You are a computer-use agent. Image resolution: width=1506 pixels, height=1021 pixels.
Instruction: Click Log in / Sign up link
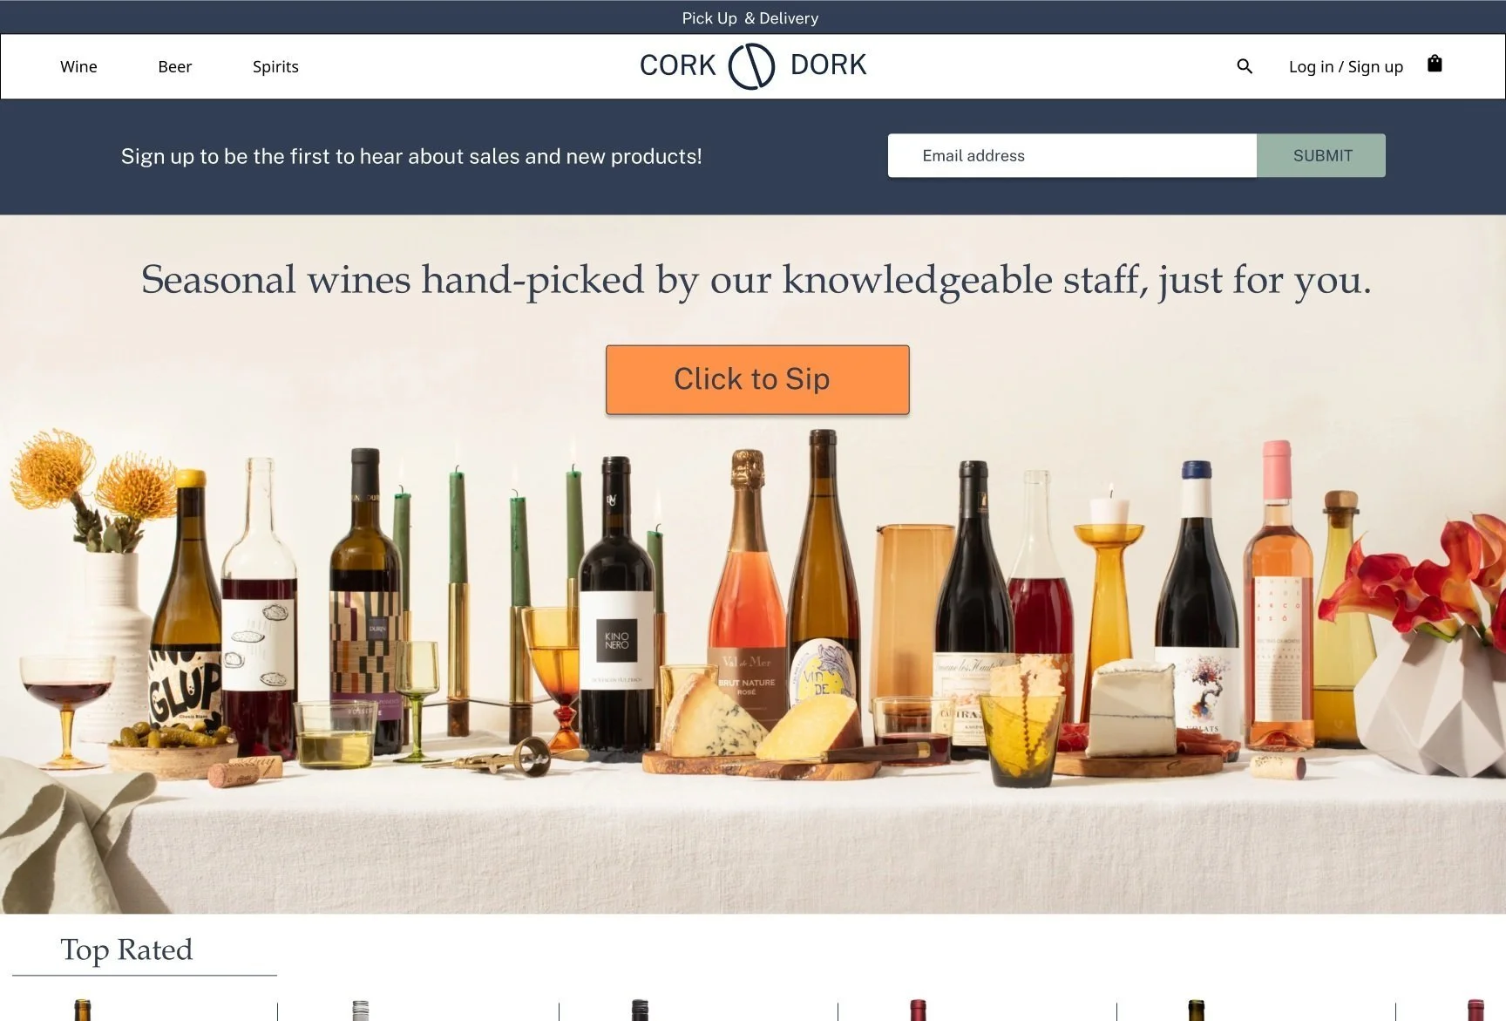tap(1346, 66)
